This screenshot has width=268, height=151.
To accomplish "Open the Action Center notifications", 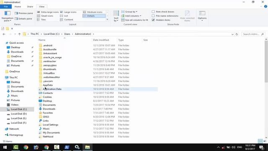I will coord(261,147).
